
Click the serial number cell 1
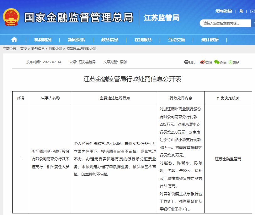tap(21, 159)
